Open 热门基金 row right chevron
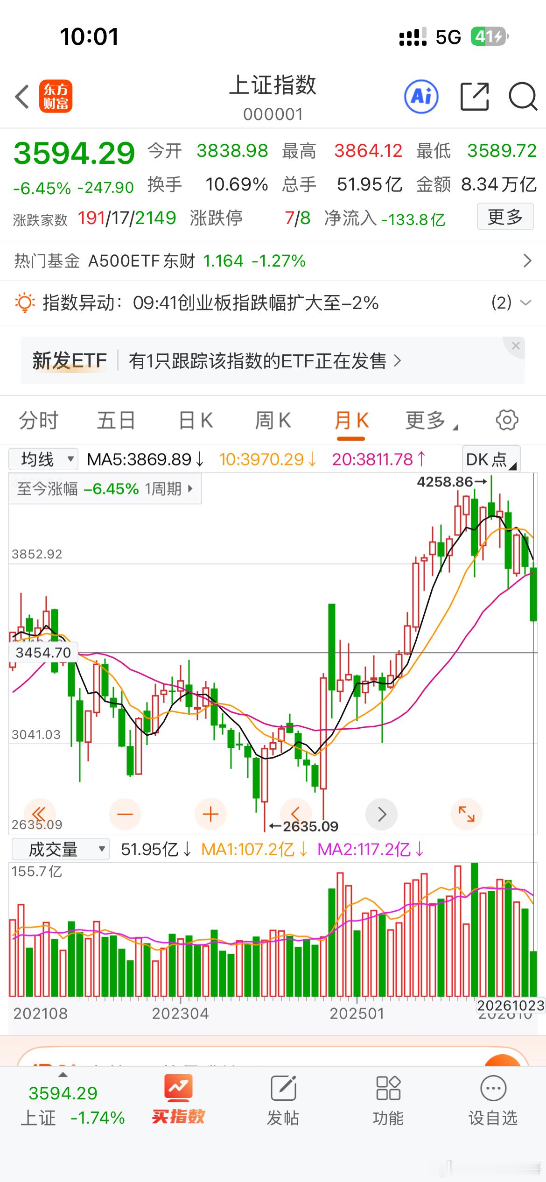 pos(527,260)
